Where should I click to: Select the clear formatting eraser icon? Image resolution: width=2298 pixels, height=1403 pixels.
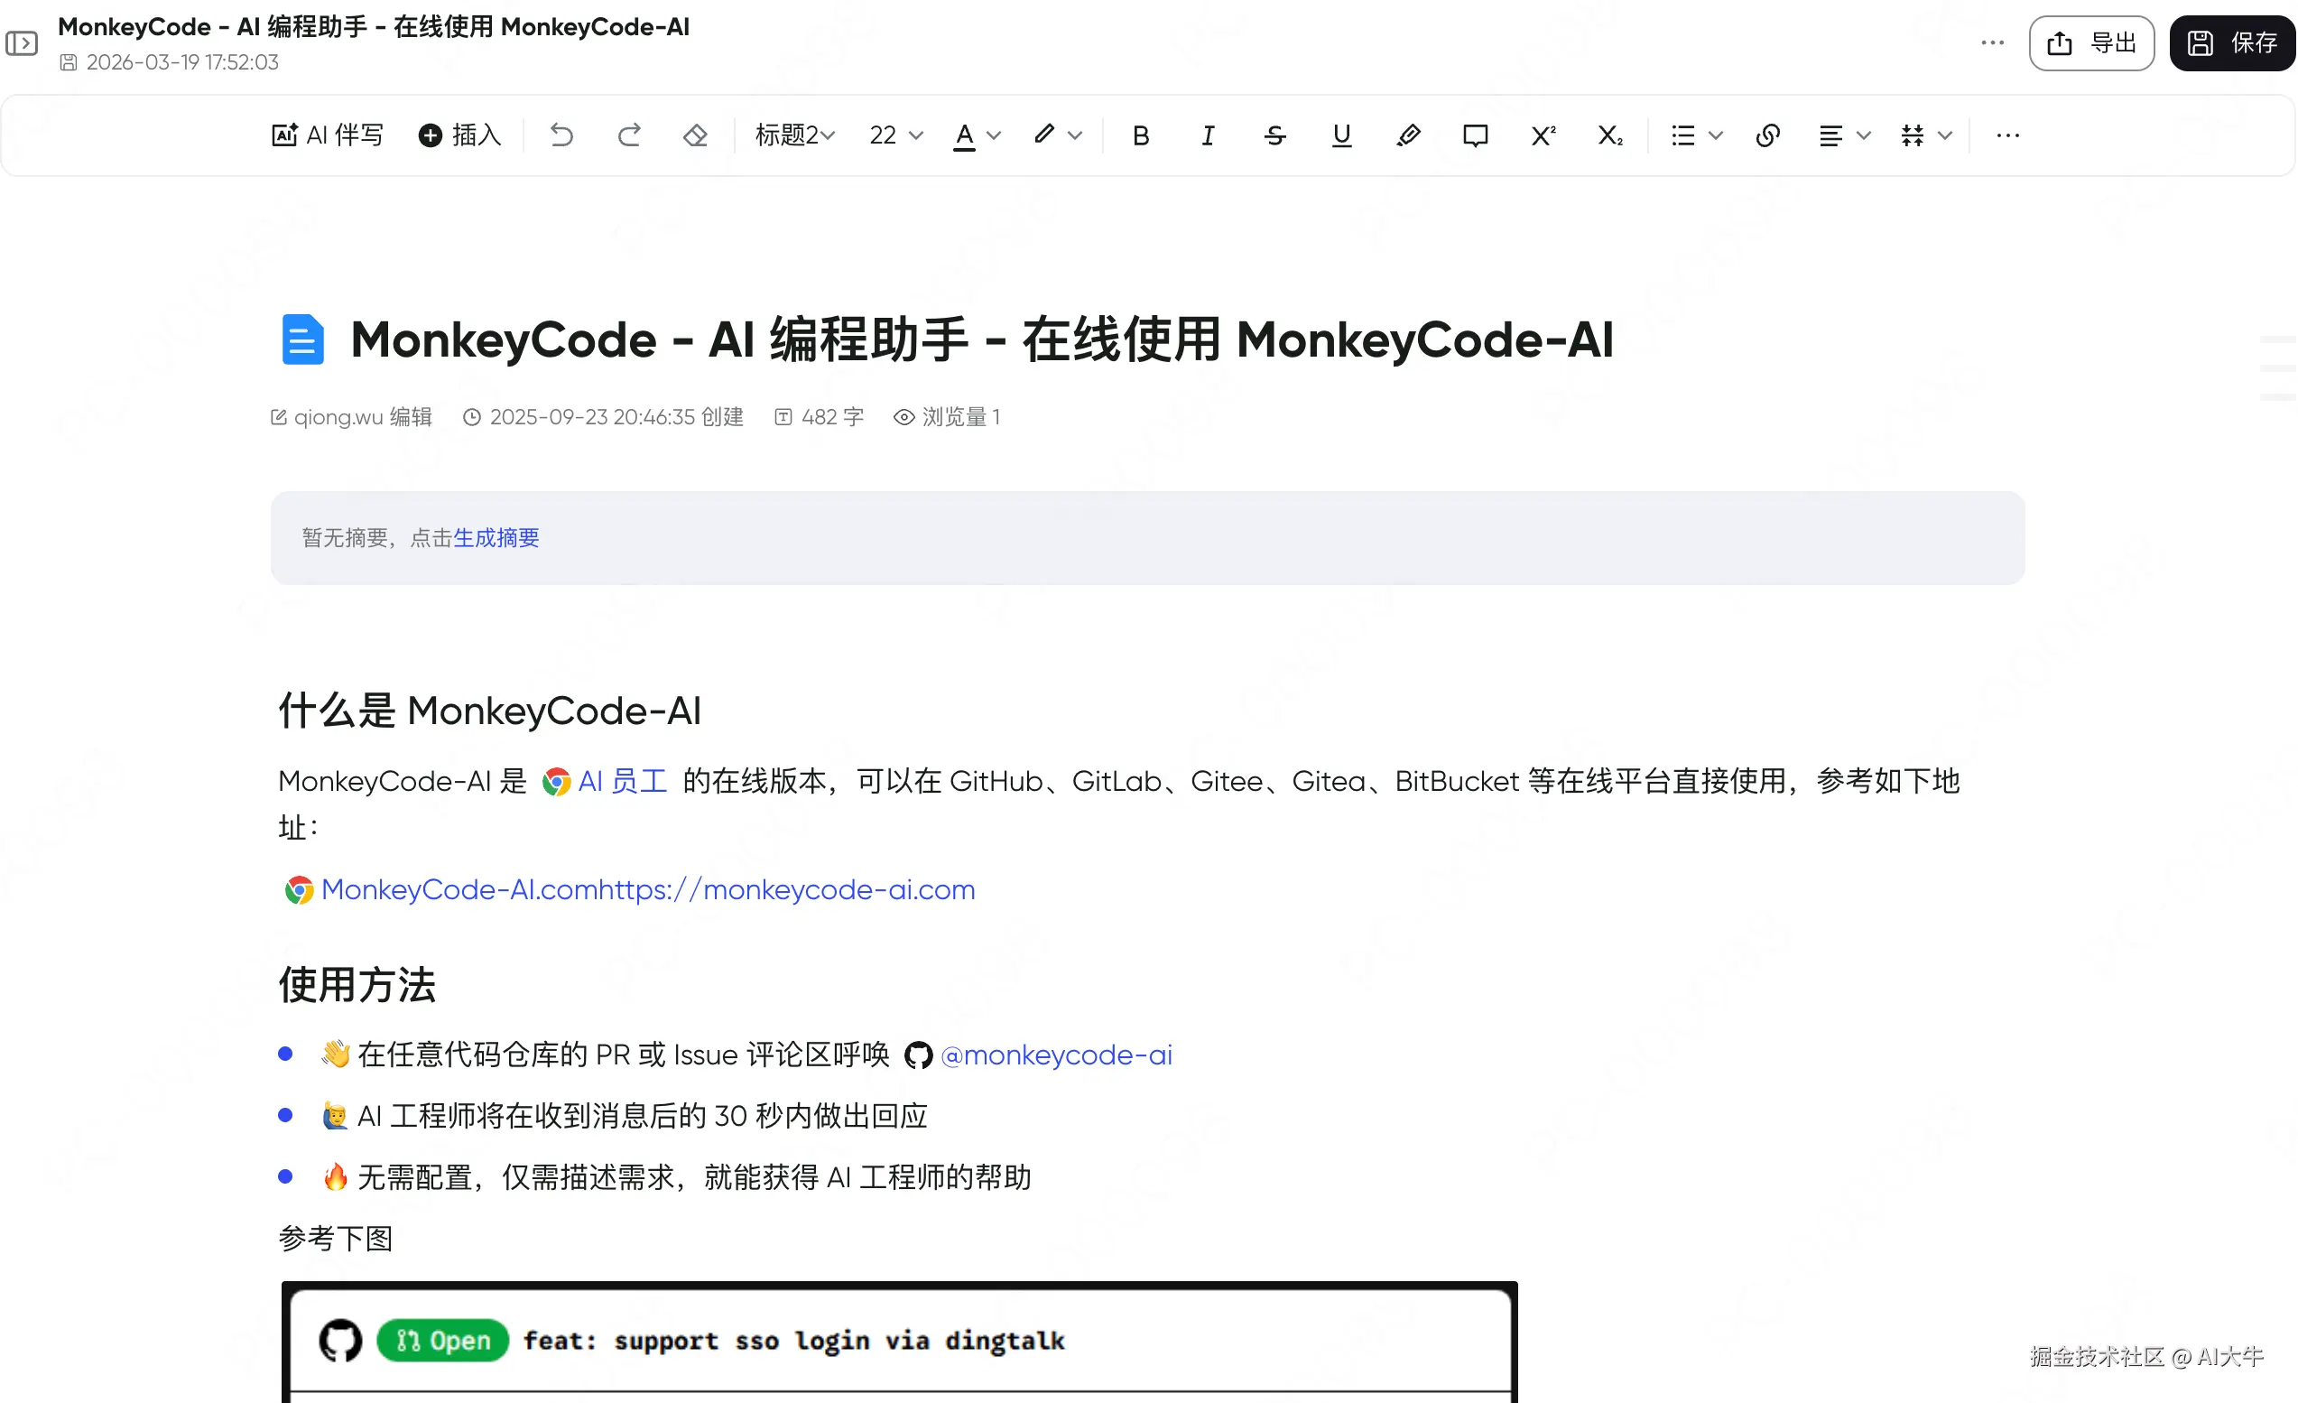coord(696,135)
